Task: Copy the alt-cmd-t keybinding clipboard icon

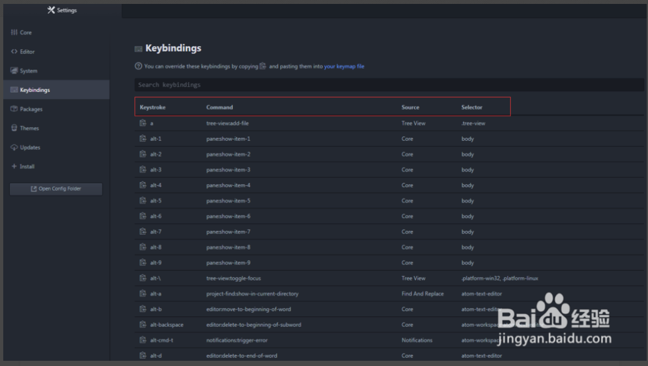Action: tap(142, 340)
